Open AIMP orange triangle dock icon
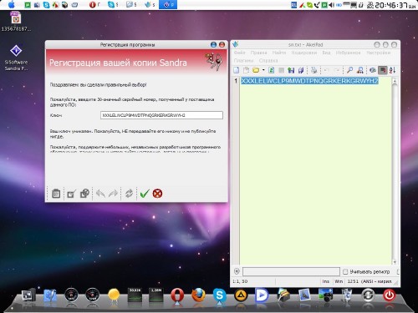This screenshot has width=418, height=313. pos(241,295)
